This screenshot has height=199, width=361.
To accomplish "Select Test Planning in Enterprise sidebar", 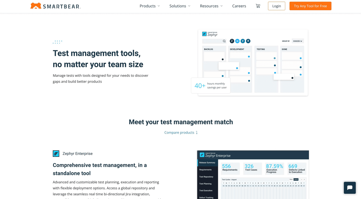I will pyautogui.click(x=205, y=184).
